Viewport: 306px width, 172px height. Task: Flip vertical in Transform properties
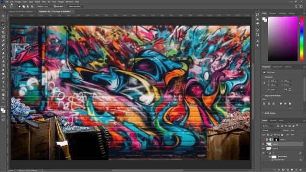pos(290,89)
